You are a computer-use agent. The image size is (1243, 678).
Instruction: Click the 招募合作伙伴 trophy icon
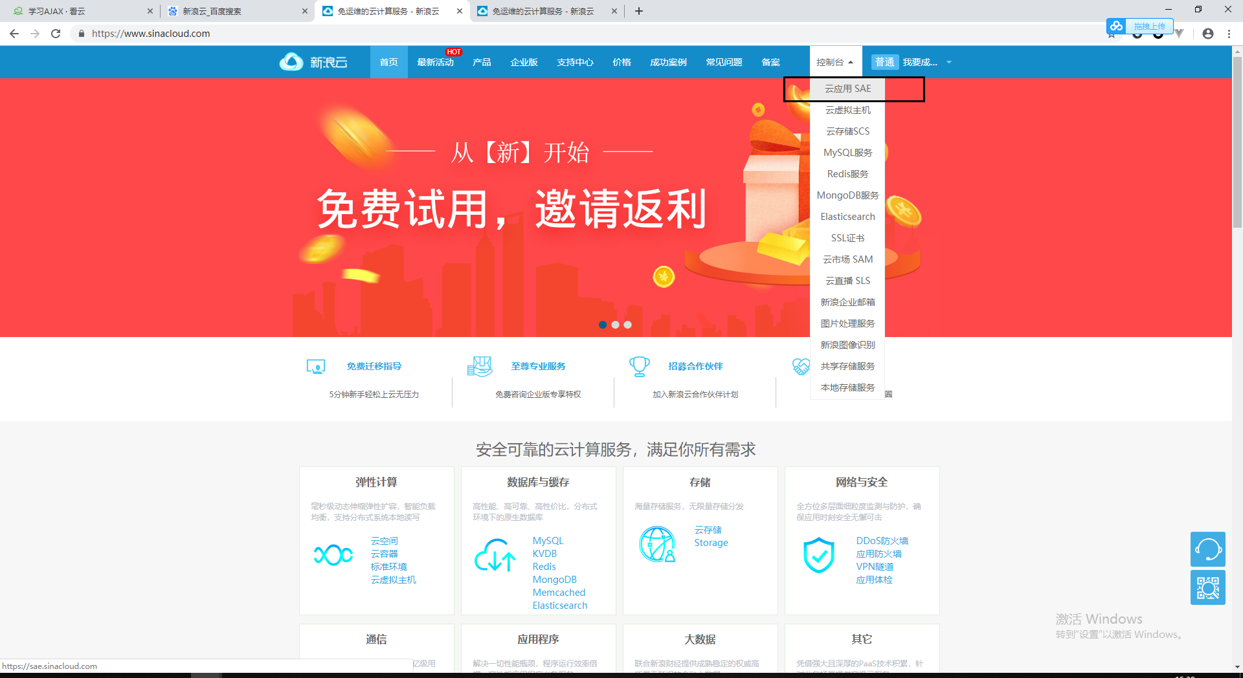(640, 366)
